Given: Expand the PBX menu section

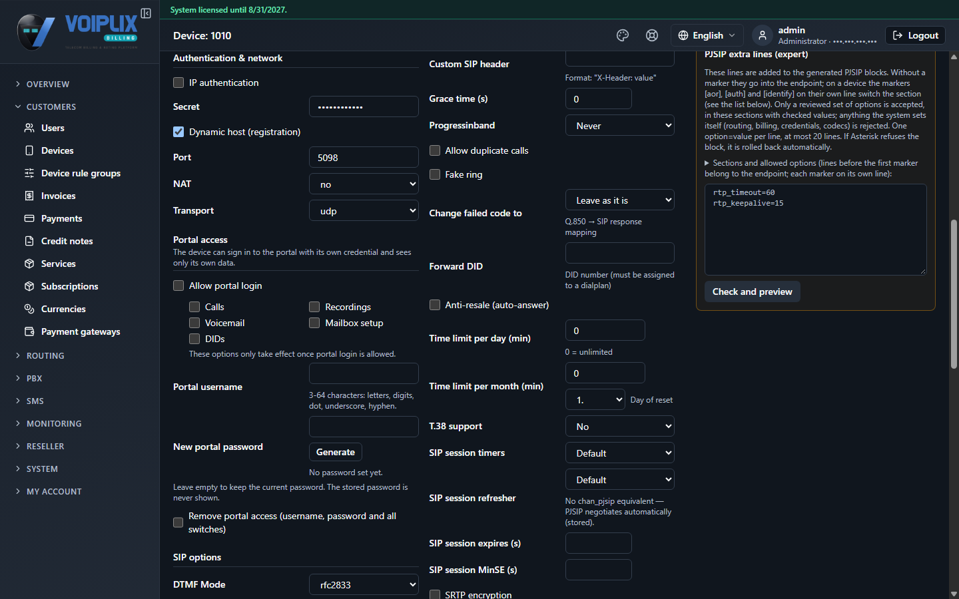Looking at the screenshot, I should [x=34, y=378].
